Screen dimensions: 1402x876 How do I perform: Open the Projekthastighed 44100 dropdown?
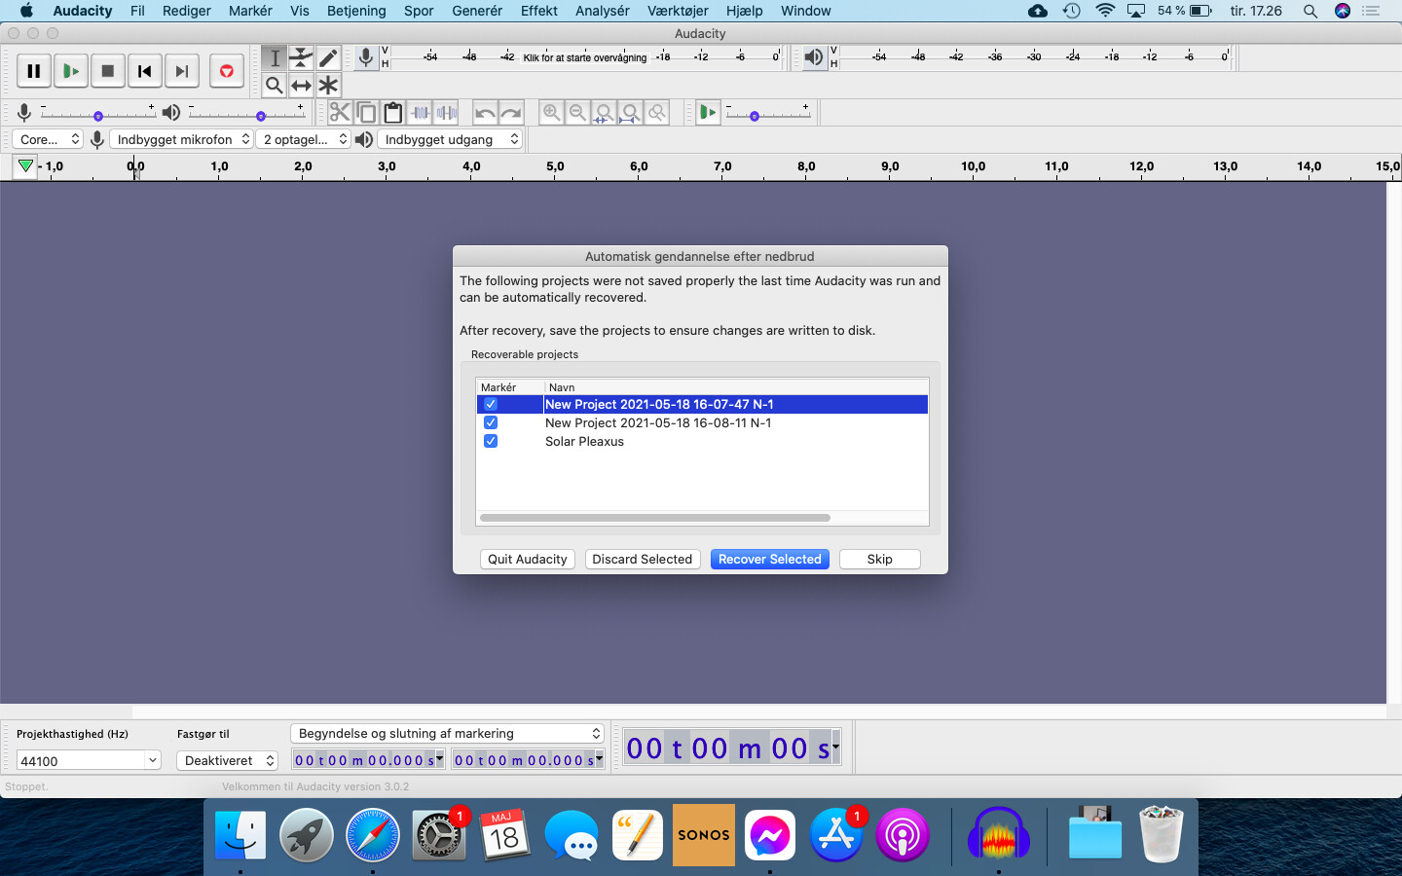tap(153, 760)
